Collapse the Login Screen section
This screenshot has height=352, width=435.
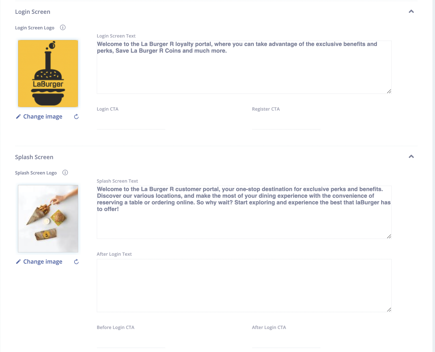pos(411,11)
